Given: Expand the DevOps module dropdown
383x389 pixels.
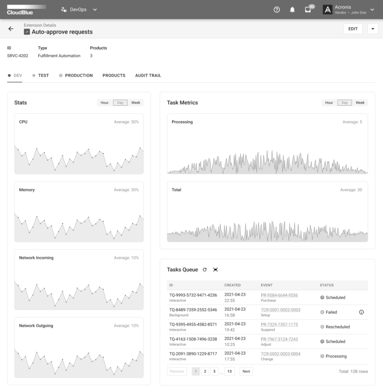Looking at the screenshot, I should [95, 9].
